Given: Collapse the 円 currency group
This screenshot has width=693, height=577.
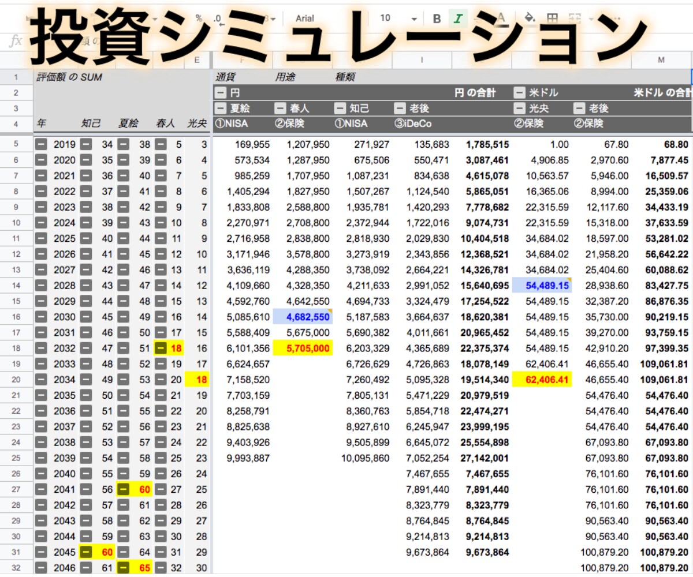Looking at the screenshot, I should coord(221,92).
